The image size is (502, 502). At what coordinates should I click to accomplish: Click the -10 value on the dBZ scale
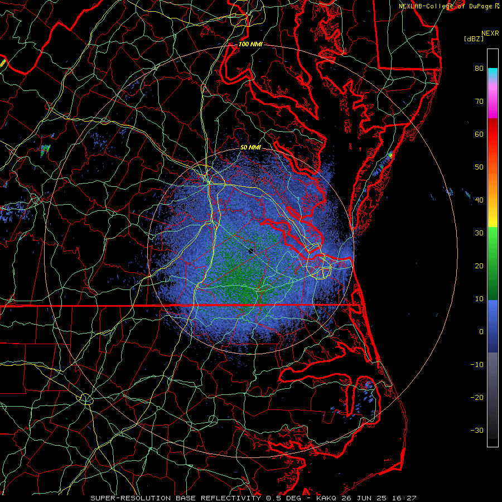[x=477, y=365]
